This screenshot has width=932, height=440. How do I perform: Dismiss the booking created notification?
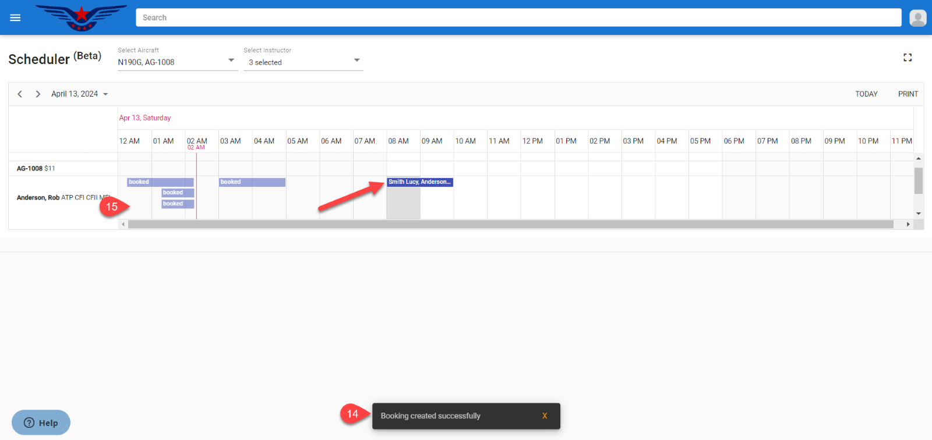click(x=544, y=416)
